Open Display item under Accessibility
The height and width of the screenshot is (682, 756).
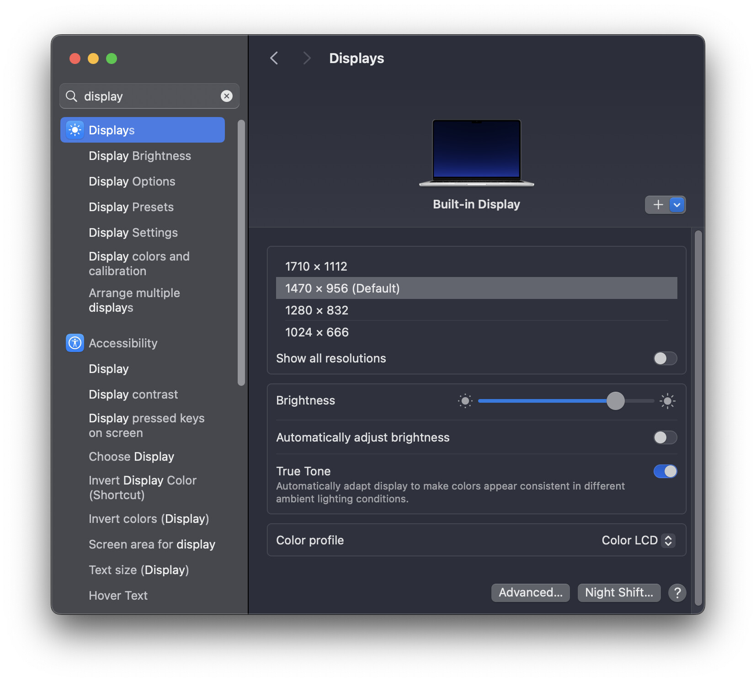click(x=109, y=369)
